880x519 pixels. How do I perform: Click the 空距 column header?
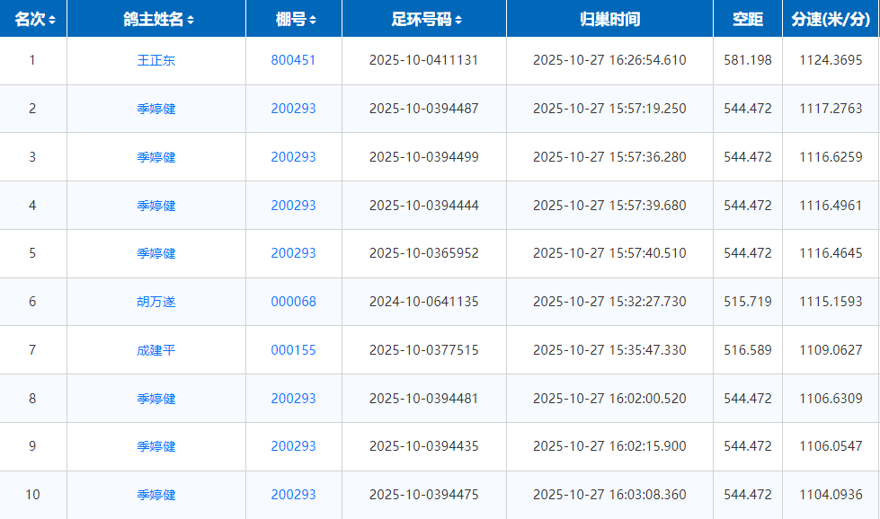click(747, 19)
